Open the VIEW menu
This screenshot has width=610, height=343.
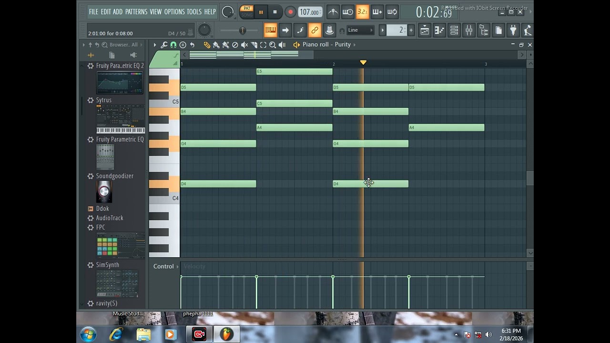(x=156, y=11)
